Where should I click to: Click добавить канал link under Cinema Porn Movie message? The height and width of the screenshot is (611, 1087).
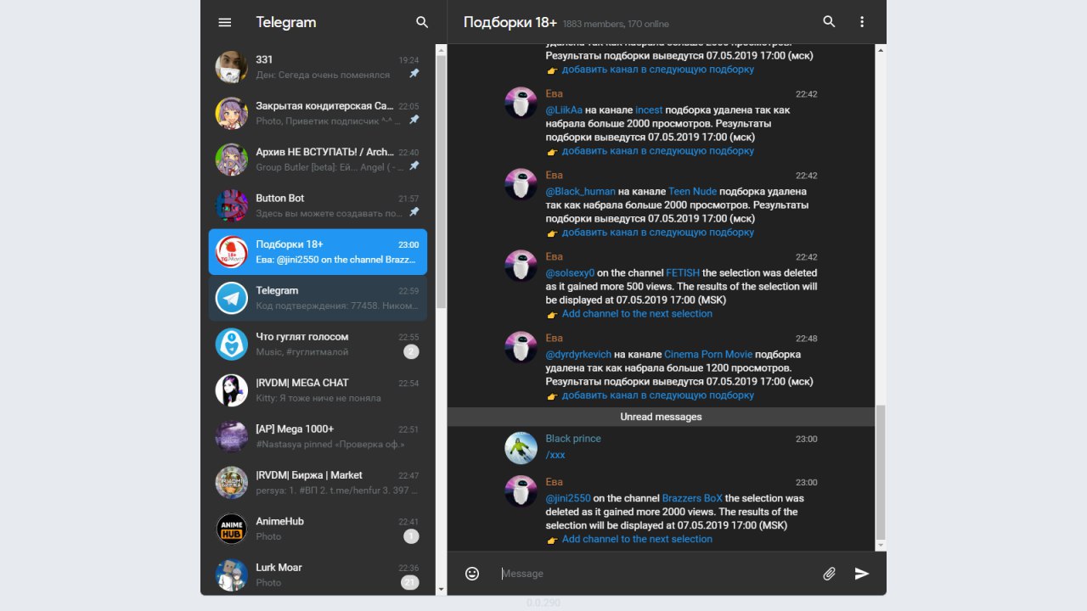[x=657, y=395]
